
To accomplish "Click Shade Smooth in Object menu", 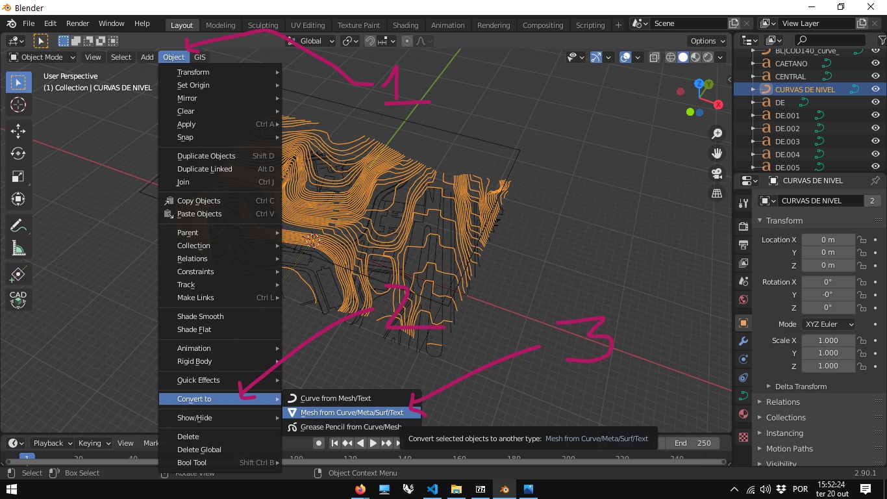I will pyautogui.click(x=200, y=316).
